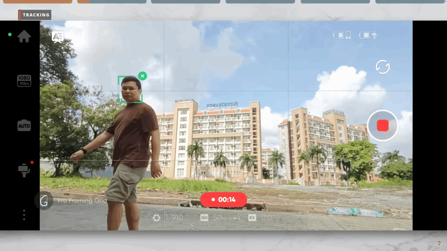Image resolution: width=447 pixels, height=251 pixels.
Task: Tap the teleprompter text icon
Action: coord(58,36)
